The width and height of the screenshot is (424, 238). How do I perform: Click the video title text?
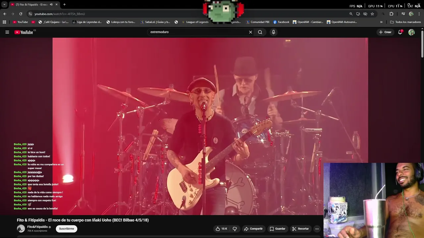tap(83, 220)
